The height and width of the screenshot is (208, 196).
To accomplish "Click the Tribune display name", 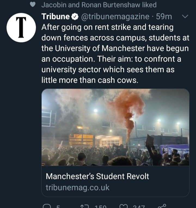I will click(56, 17).
